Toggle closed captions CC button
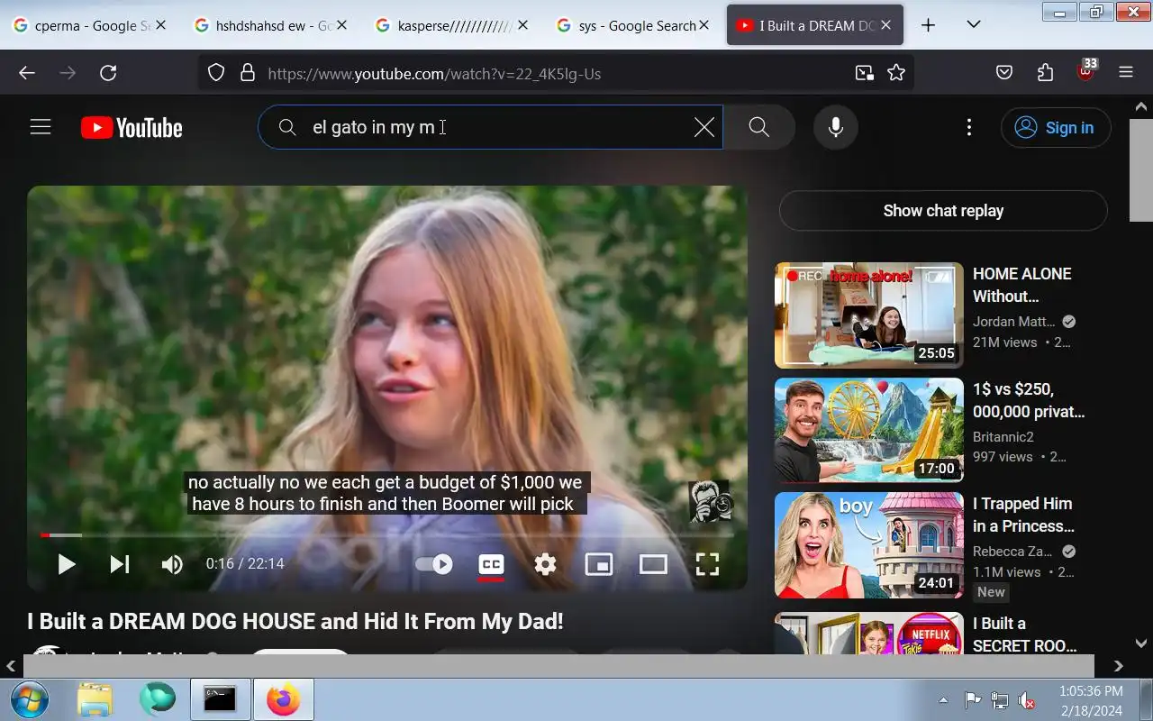1153x721 pixels. click(491, 564)
